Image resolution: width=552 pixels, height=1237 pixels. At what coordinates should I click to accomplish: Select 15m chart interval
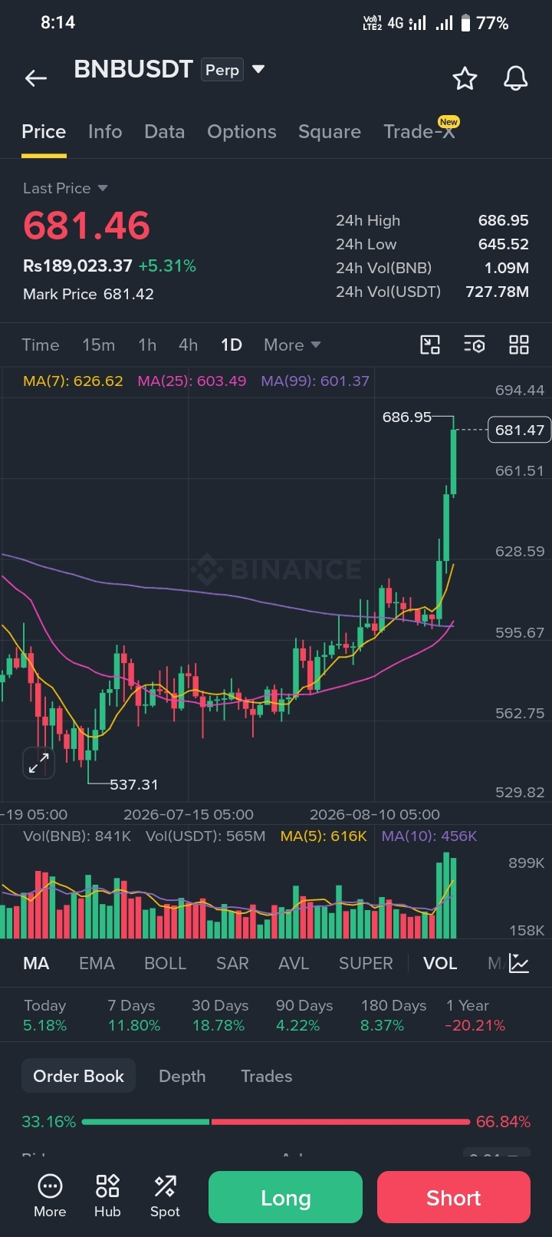point(99,345)
